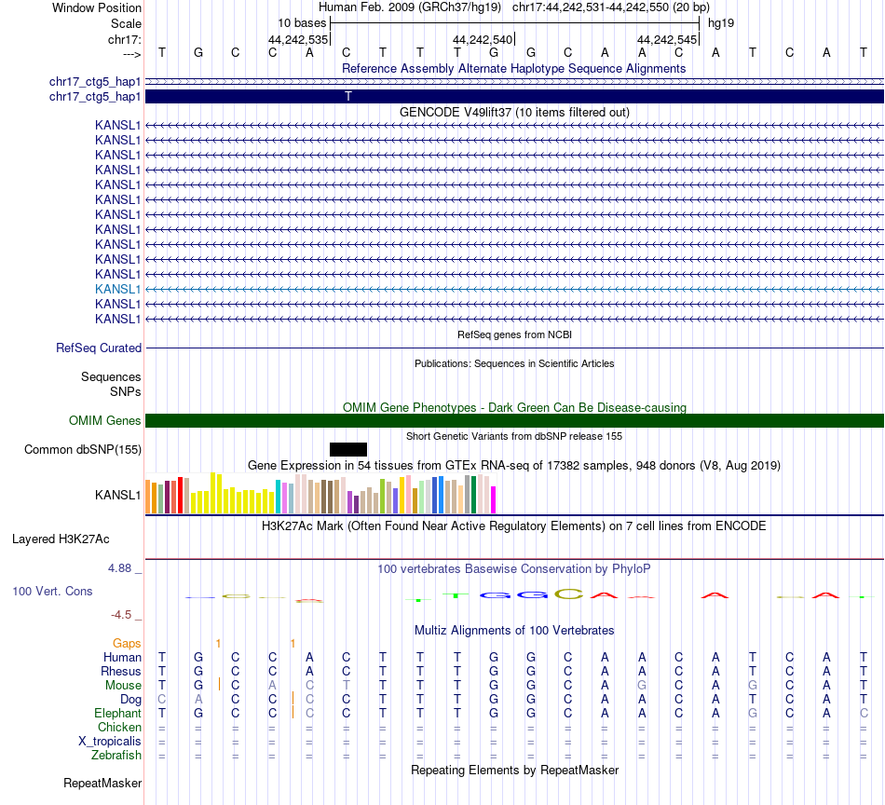Viewport: 885px width, 805px height.
Task: Click 'Short Genetic Variants from dbSNP release 155' title
Action: tap(514, 436)
